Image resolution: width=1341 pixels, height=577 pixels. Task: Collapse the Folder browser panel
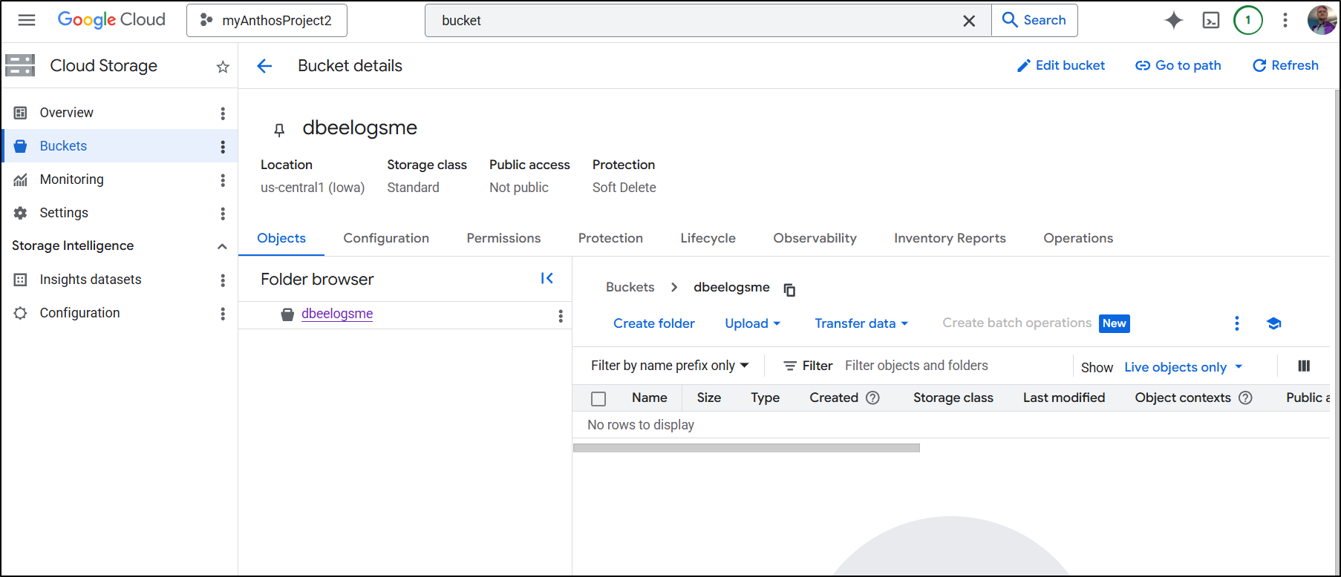tap(547, 279)
